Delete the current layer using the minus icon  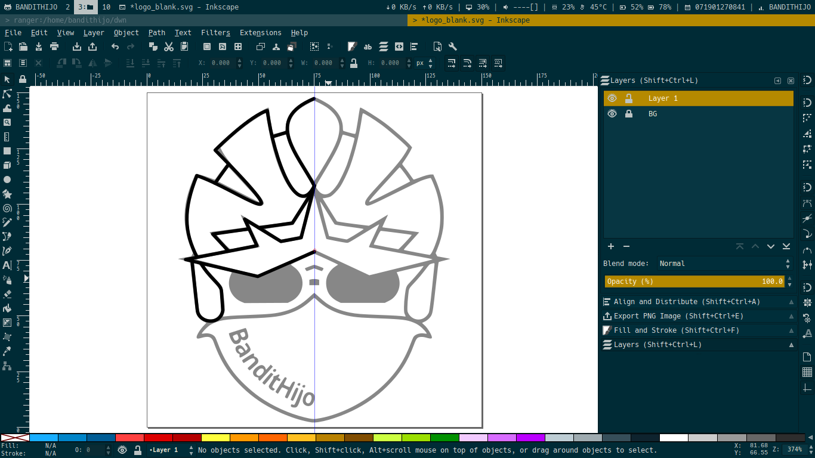pos(626,246)
